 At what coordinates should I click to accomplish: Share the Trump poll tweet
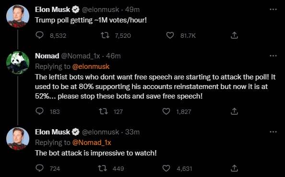click(x=234, y=35)
